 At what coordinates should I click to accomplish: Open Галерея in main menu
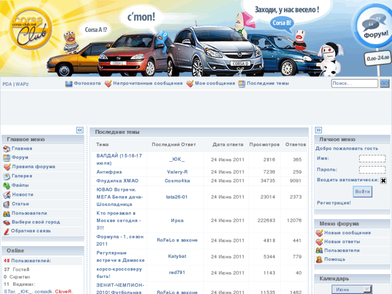(22, 176)
